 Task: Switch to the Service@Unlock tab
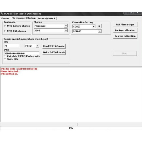[47, 18]
